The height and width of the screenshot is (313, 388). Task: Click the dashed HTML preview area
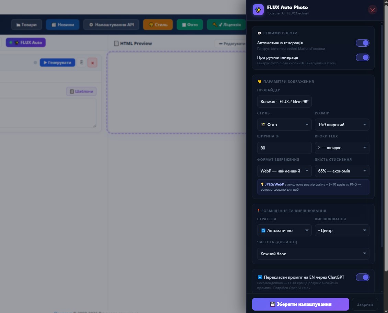click(177, 93)
